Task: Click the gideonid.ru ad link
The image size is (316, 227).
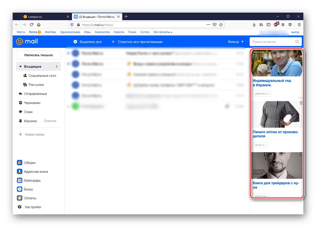Action: [262, 94]
